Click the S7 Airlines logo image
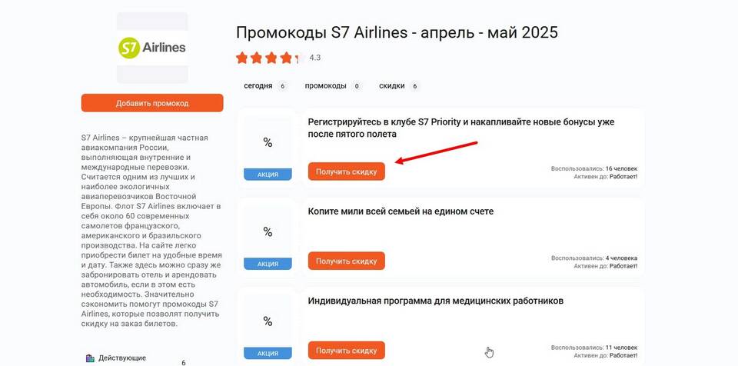The image size is (738, 366). point(152,48)
